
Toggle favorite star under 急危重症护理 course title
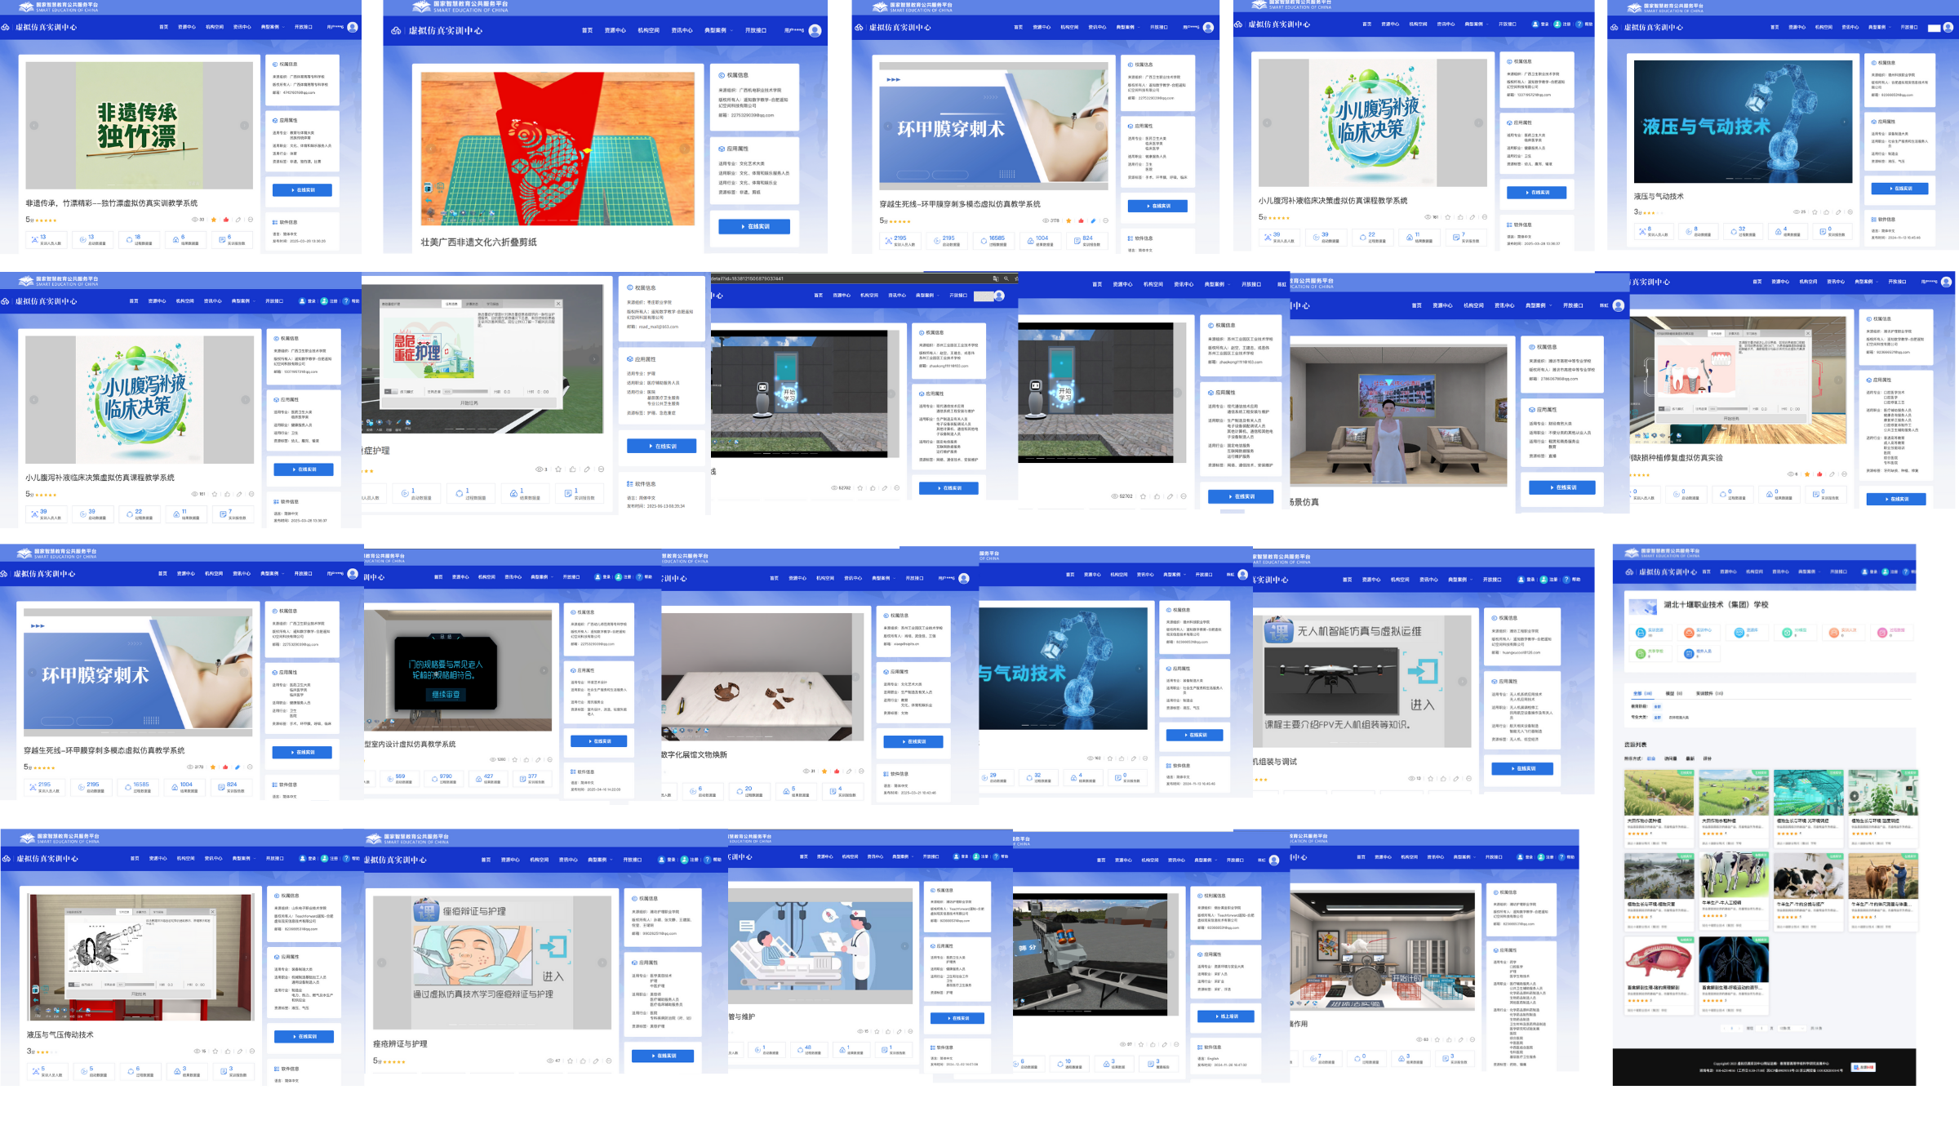[x=558, y=469]
